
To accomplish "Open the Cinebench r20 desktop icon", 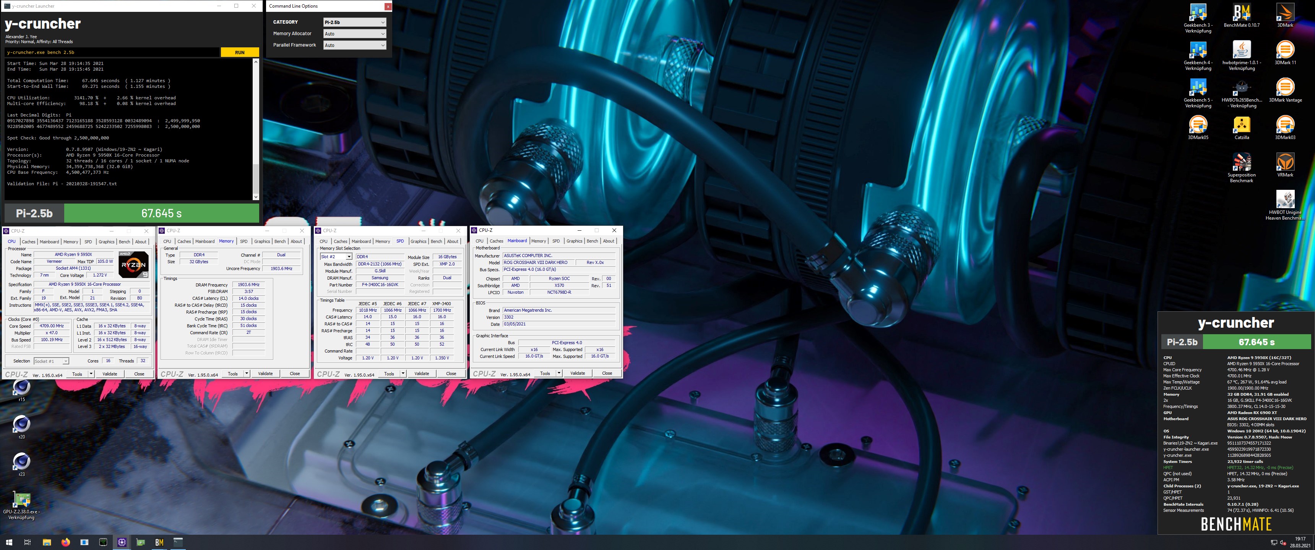I will [x=21, y=427].
